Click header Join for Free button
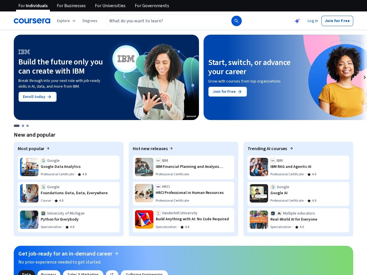 [x=337, y=21]
